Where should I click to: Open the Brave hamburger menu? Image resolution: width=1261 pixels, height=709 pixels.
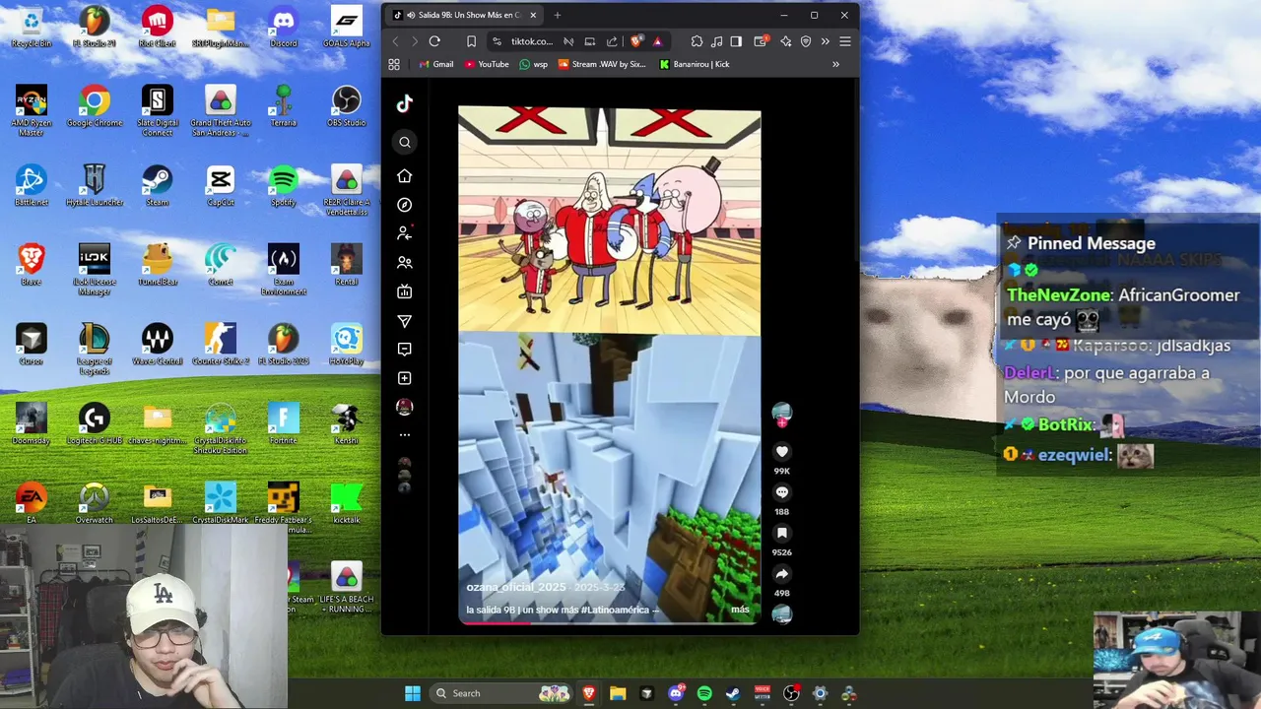844,41
